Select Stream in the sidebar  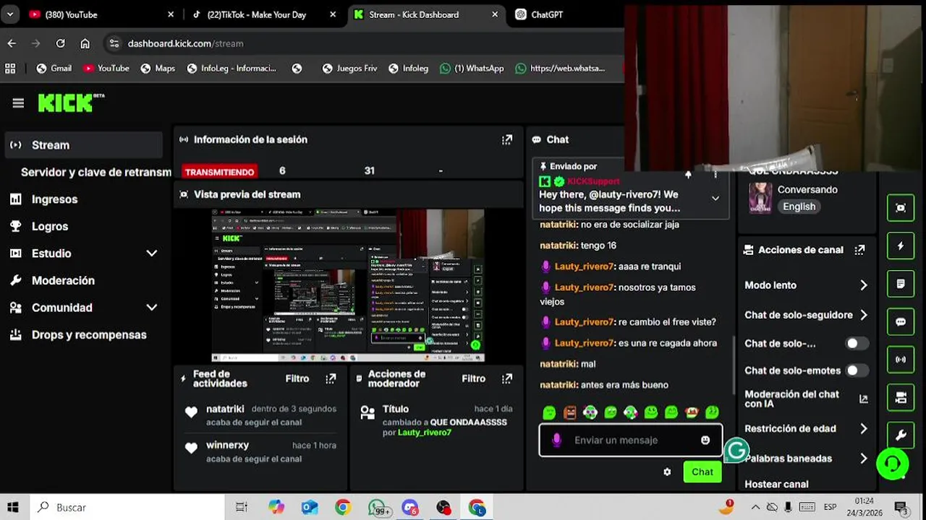(x=83, y=145)
